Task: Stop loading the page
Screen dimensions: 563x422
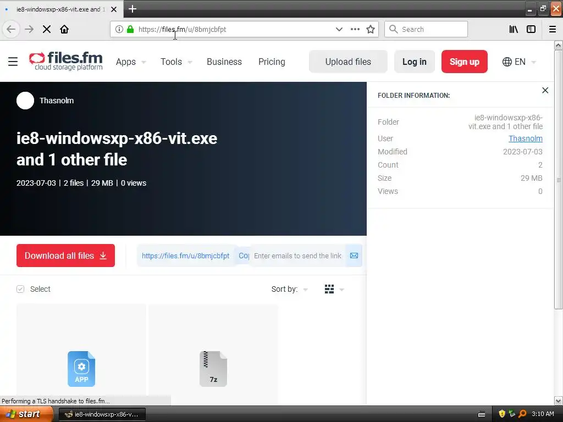Action: pos(47,29)
